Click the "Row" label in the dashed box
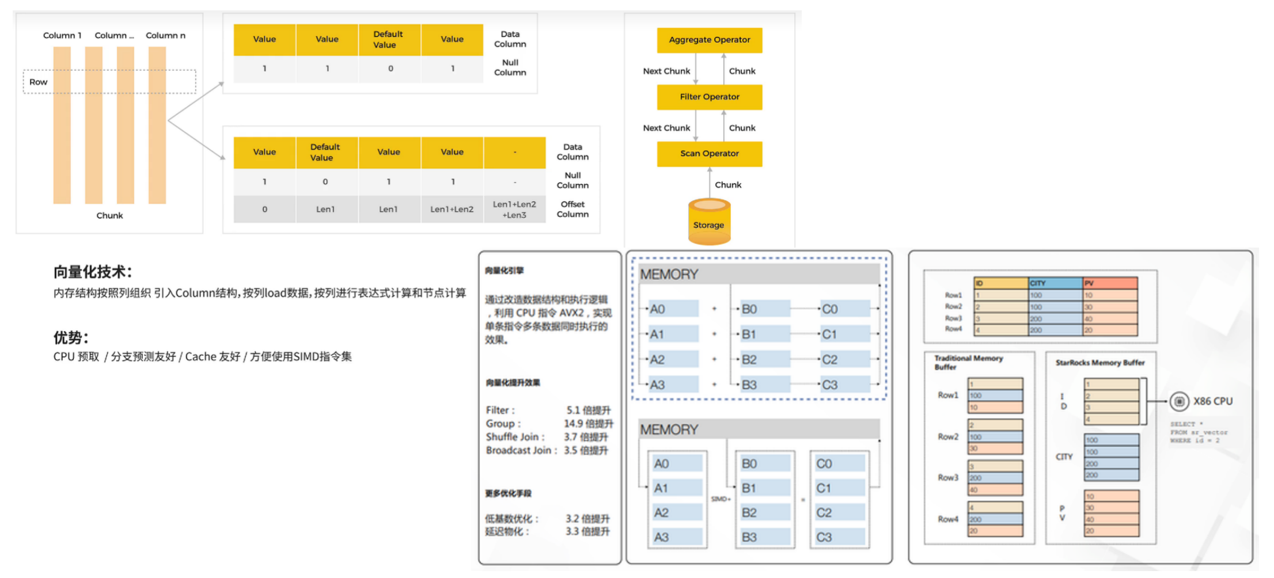 tap(39, 82)
